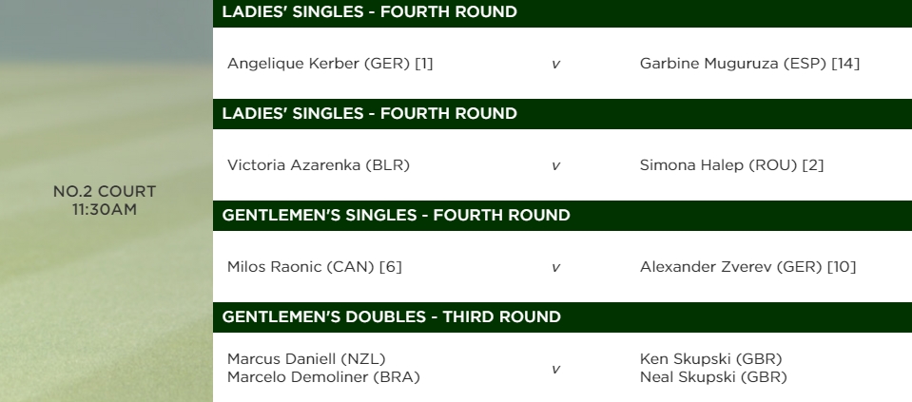Select the Ladies' Singles header above Azarenka's match
The height and width of the screenshot is (402, 912).
point(369,114)
